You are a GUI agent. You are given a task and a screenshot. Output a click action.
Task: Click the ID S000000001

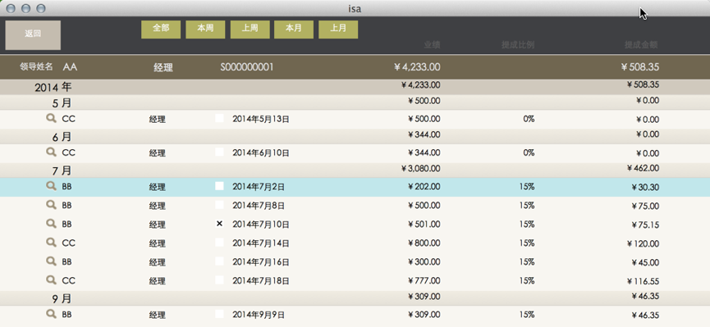[247, 67]
